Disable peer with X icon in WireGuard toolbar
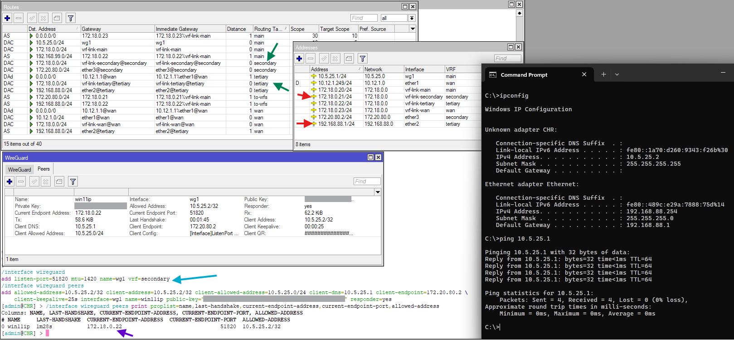 pos(45,182)
